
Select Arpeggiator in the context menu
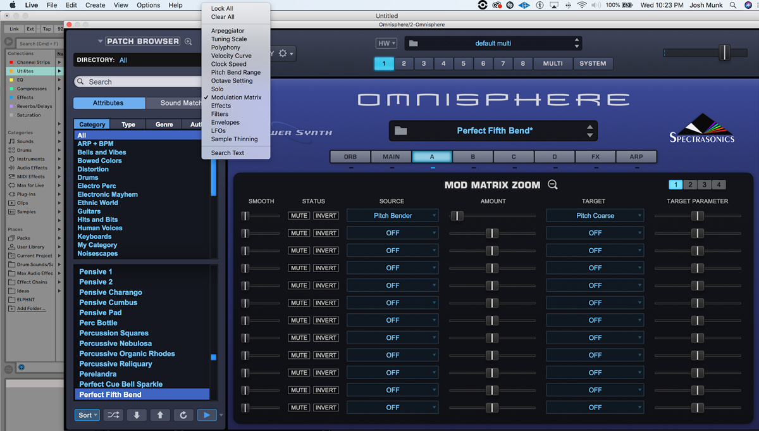[228, 31]
